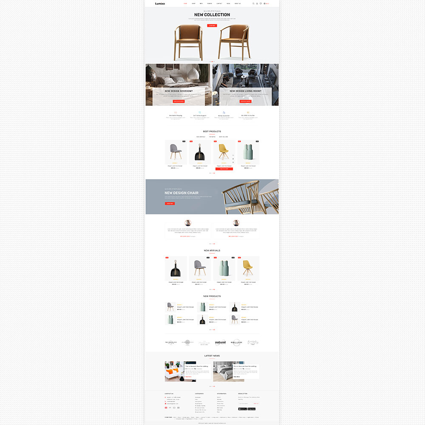Add yellow chair to wishlist via heart icon
This screenshot has height=425, width=425.
pos(233,156)
